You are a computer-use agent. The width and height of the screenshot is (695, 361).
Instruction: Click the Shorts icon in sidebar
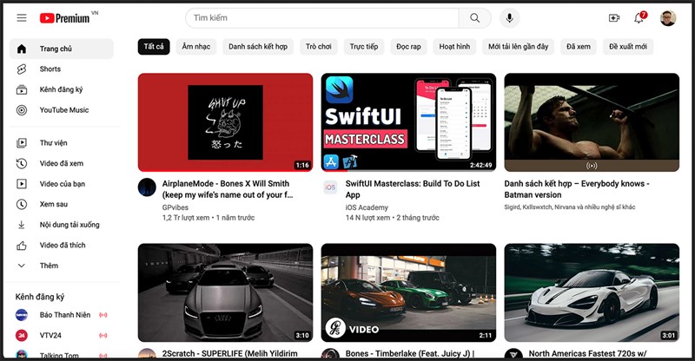pos(22,69)
